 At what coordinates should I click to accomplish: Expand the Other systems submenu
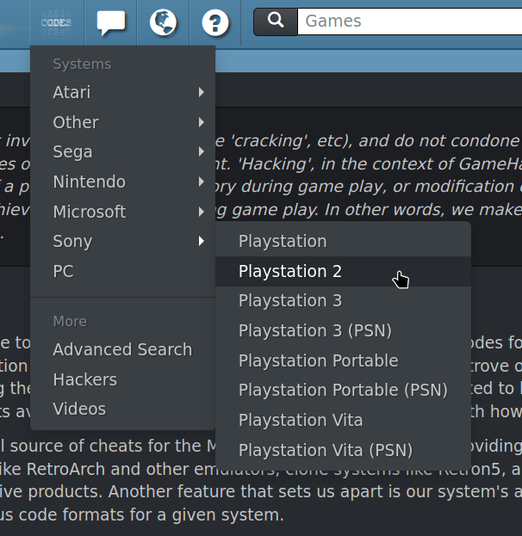point(122,122)
